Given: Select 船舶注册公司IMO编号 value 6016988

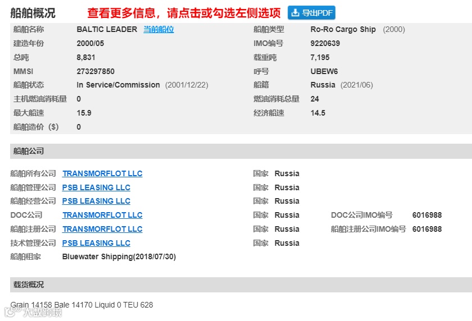Looking at the screenshot, I should [x=427, y=229].
